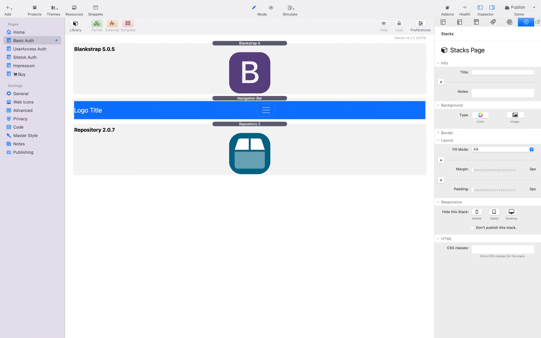Toggle hide stack on Desktop
This screenshot has height=338, width=541.
pos(511,212)
